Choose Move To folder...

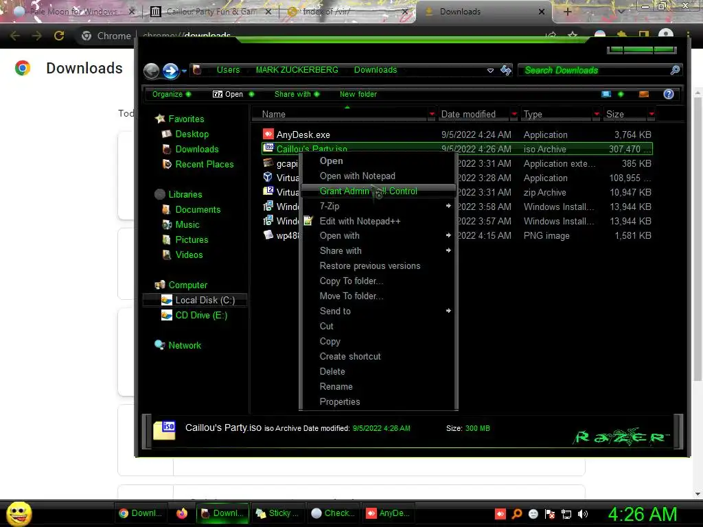(x=351, y=296)
